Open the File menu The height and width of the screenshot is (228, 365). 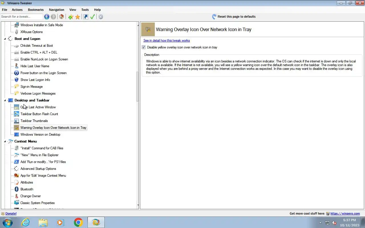click(5, 10)
